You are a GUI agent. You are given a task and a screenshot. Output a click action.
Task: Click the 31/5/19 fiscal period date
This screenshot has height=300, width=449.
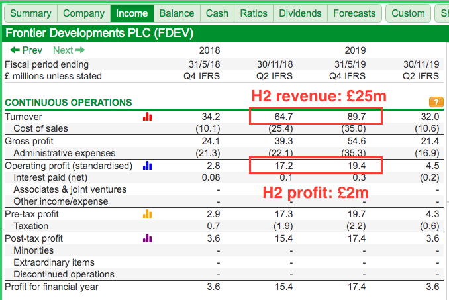click(x=350, y=64)
